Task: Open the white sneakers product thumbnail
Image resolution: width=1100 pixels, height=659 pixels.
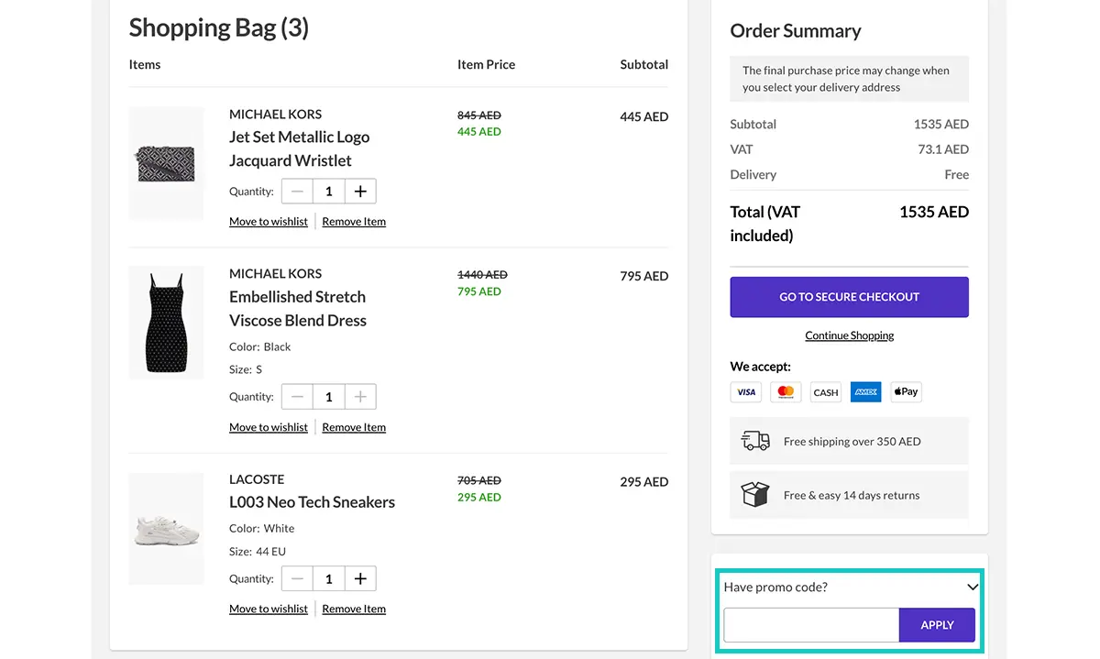Action: click(166, 529)
